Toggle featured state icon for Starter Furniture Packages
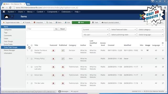This screenshot has width=168, height=94. [53, 50]
